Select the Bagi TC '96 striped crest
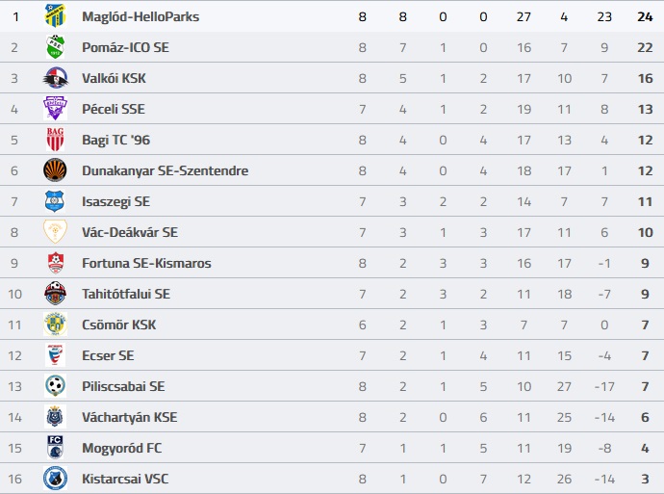The image size is (664, 494). (55, 140)
